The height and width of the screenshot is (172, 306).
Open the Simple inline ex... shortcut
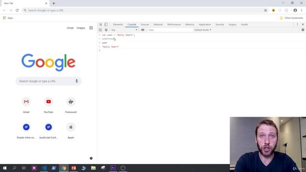click(x=26, y=131)
